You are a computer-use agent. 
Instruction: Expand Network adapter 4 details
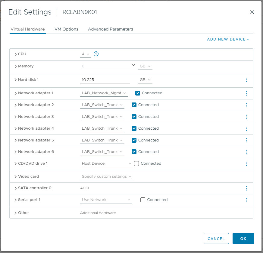[x=15, y=128]
